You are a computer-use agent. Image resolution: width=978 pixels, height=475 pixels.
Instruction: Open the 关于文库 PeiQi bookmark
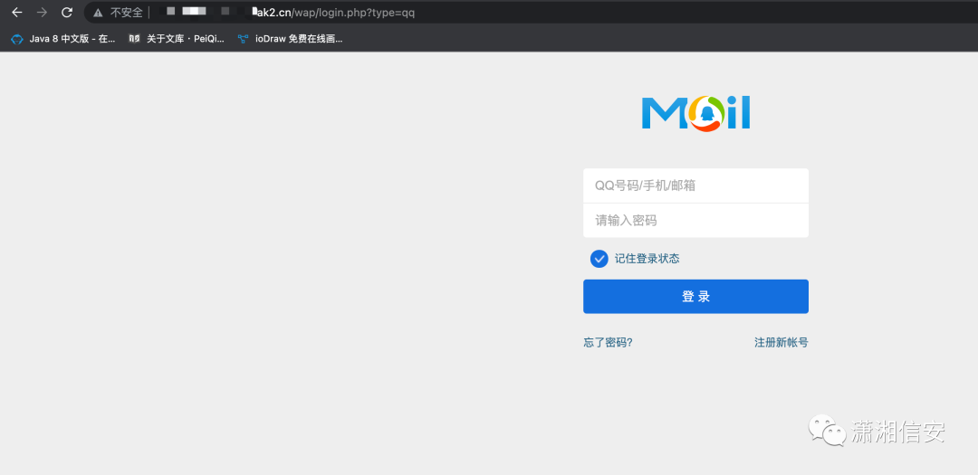click(x=177, y=39)
